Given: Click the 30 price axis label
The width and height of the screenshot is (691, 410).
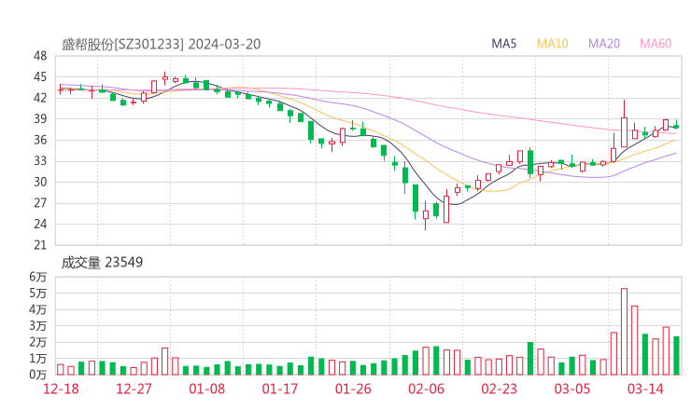Looking at the screenshot, I should click(40, 182).
